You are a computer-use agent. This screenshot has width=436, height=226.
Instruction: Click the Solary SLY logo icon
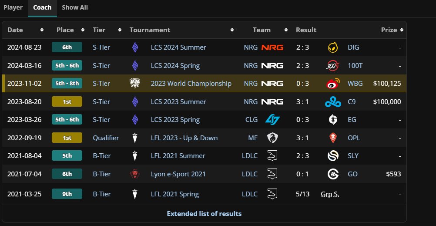pyautogui.click(x=333, y=156)
